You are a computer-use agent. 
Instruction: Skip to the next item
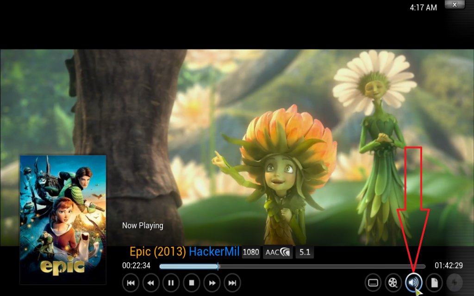coord(232,283)
